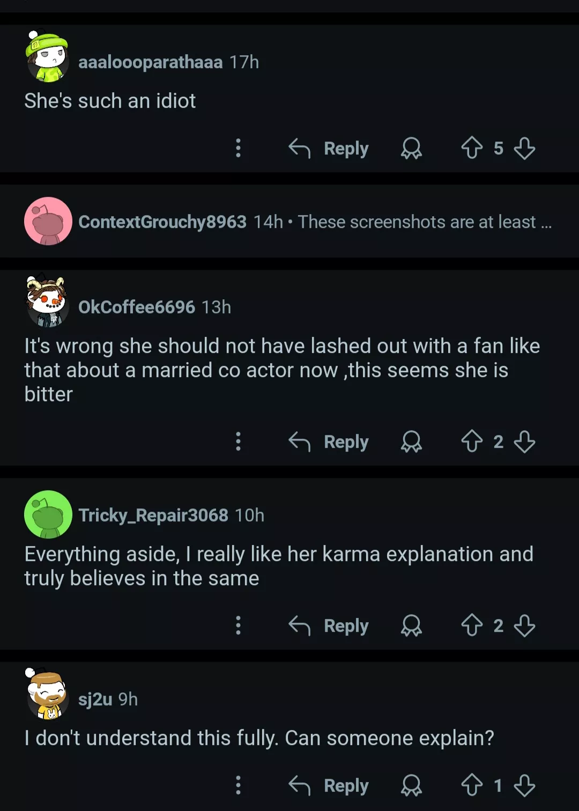
Task: Downvote aaaloooparathaaa's comment
Action: coord(524,148)
